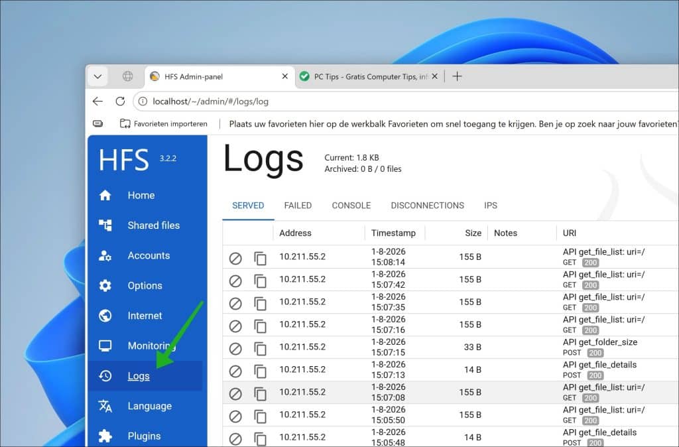Click the URI column header
Screen dimensions: 679x447
(570, 233)
